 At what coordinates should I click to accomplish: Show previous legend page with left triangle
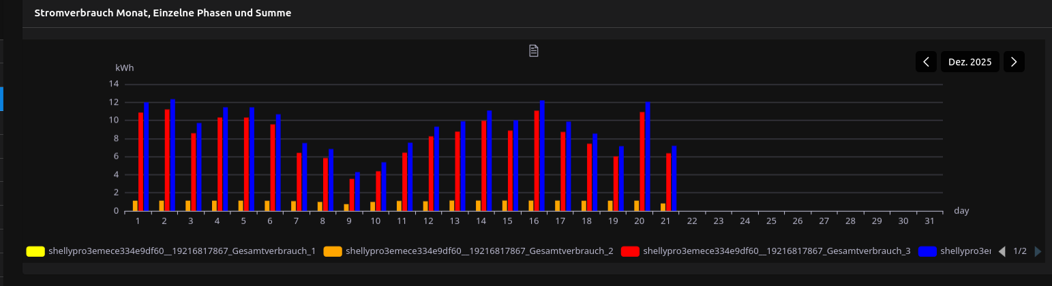tap(1002, 251)
